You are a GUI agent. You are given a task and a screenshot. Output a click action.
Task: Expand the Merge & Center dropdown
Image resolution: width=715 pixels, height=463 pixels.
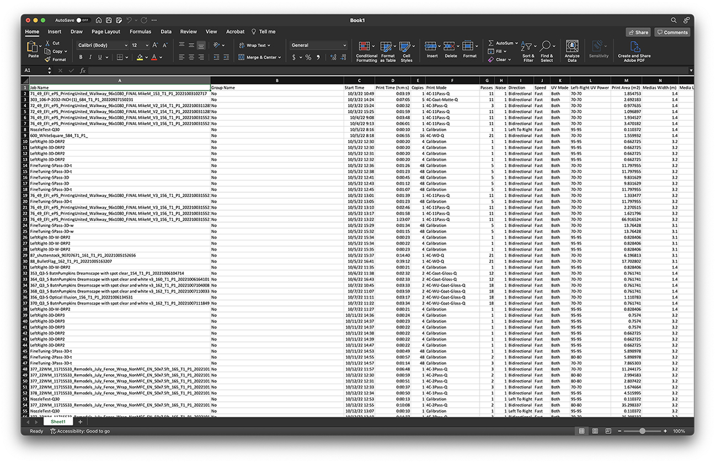click(280, 57)
